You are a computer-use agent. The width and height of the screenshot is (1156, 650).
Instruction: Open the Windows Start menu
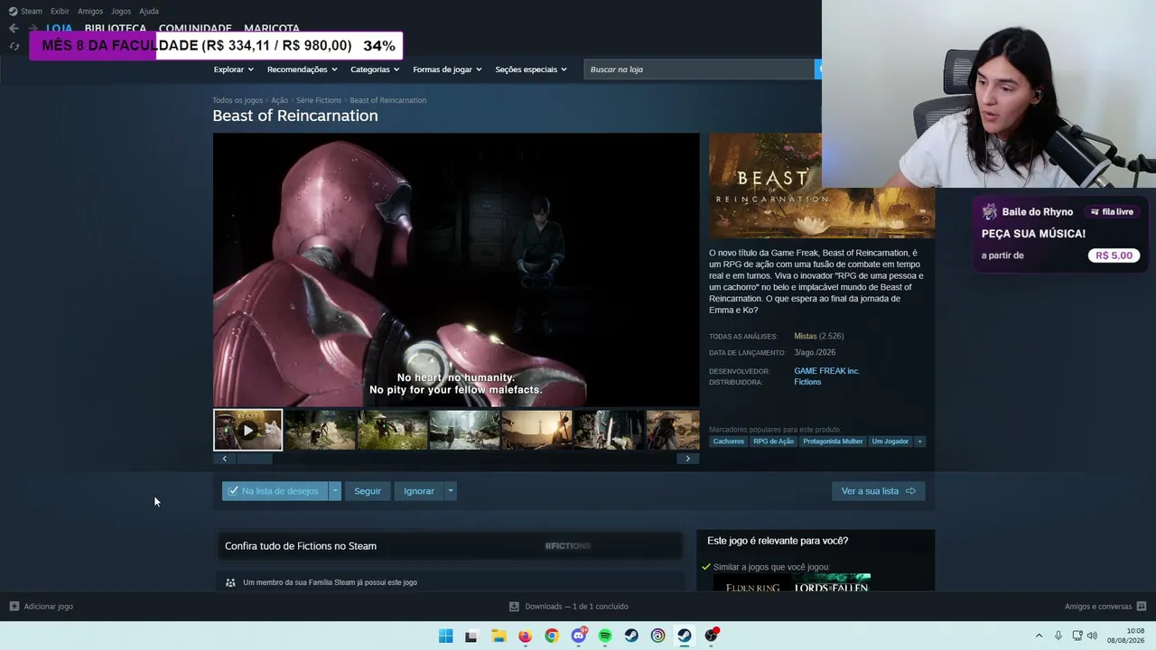(x=445, y=636)
